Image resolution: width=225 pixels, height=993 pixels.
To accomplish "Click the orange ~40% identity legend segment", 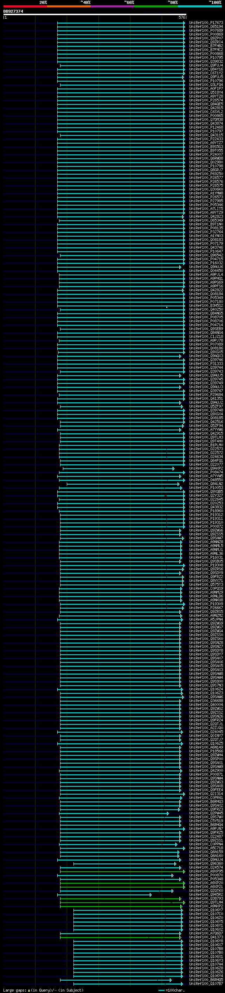I will (x=69, y=6).
